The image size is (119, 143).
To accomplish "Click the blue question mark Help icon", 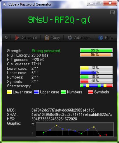I will point(101,38).
